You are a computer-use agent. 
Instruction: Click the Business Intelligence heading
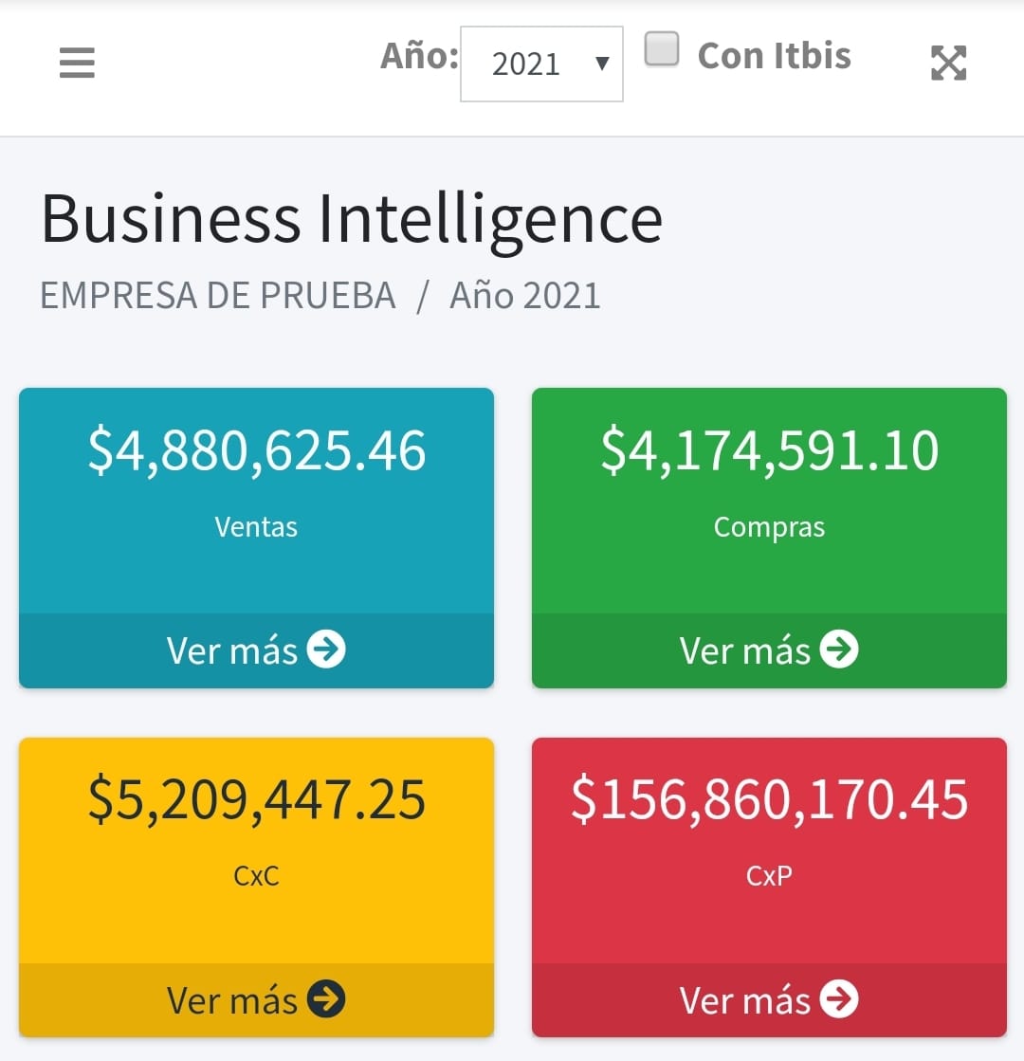(351, 219)
